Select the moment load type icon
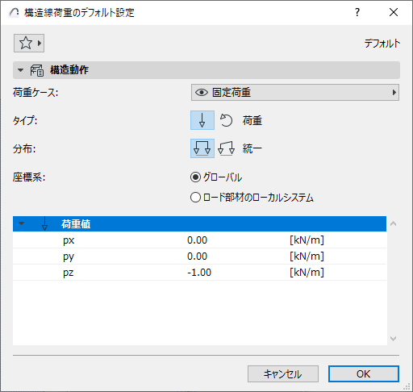The height and width of the screenshot is (392, 413). [x=226, y=120]
